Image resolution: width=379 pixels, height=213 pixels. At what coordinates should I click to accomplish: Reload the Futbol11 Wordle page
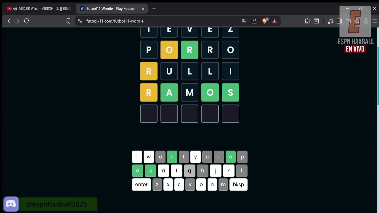tap(27, 21)
